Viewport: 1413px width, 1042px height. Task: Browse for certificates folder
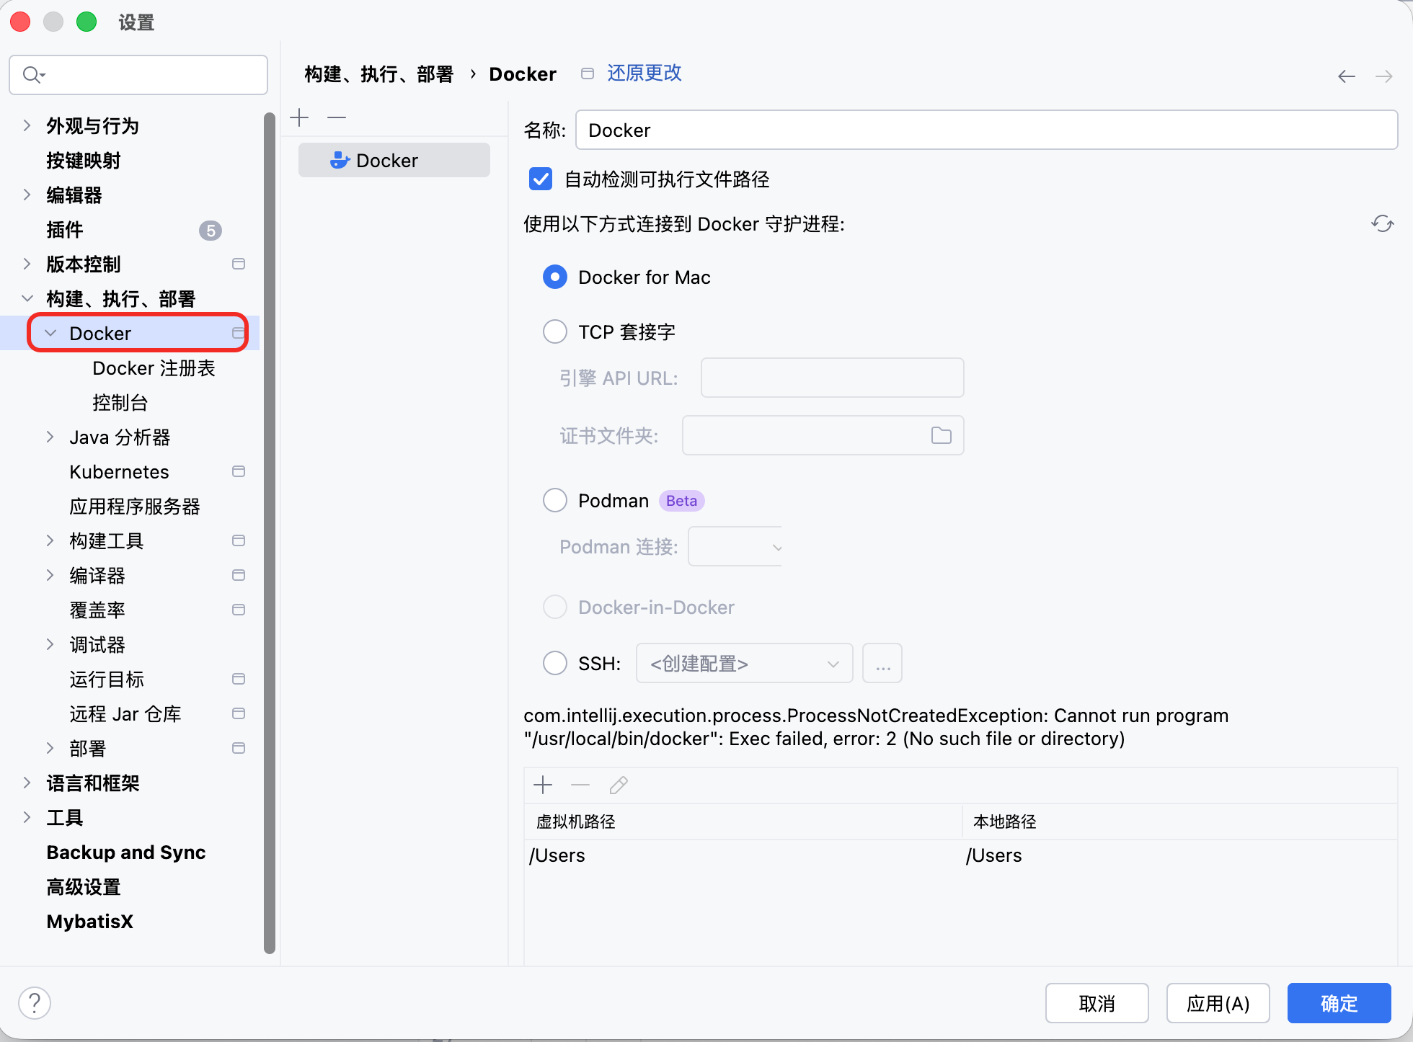941,435
